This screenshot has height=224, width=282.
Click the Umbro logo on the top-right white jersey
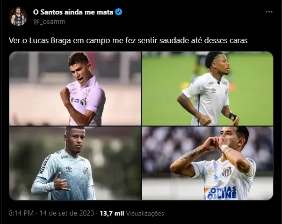(x=213, y=90)
